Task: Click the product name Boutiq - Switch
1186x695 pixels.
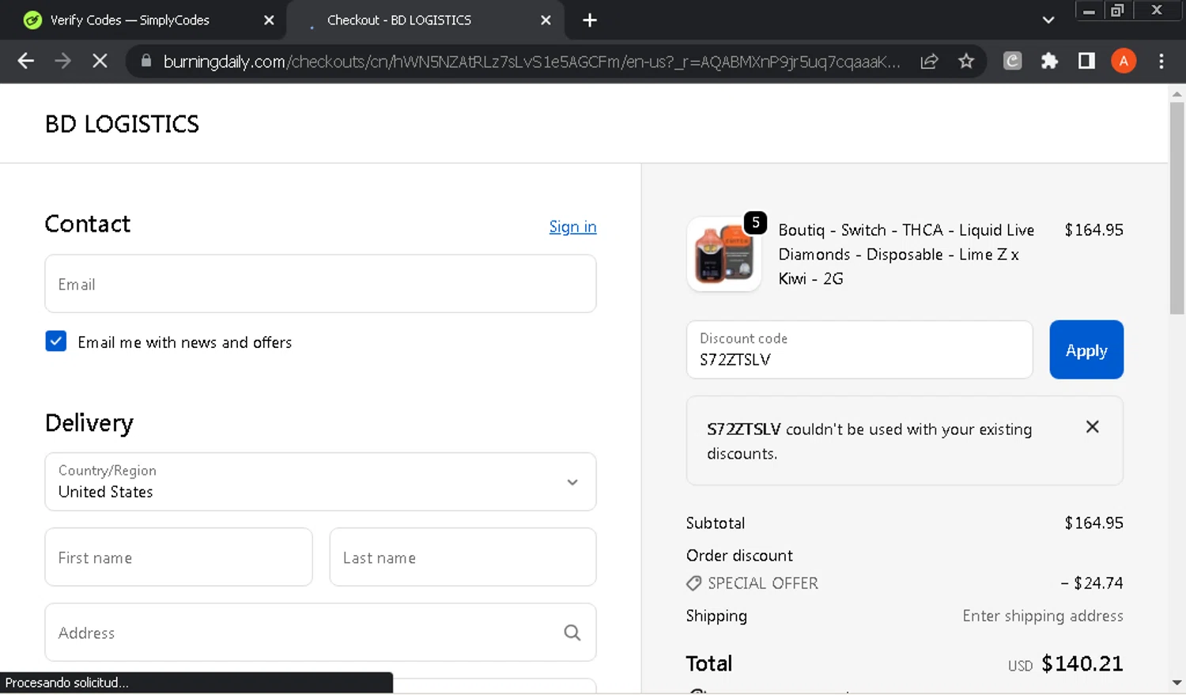Action: click(906, 254)
